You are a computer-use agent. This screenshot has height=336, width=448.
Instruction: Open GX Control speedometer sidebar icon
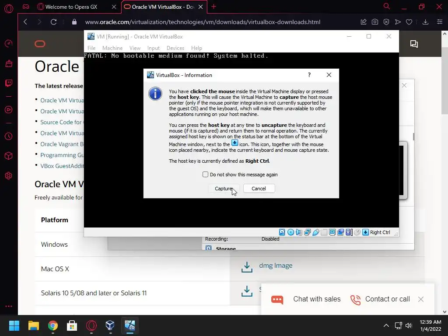[9, 43]
